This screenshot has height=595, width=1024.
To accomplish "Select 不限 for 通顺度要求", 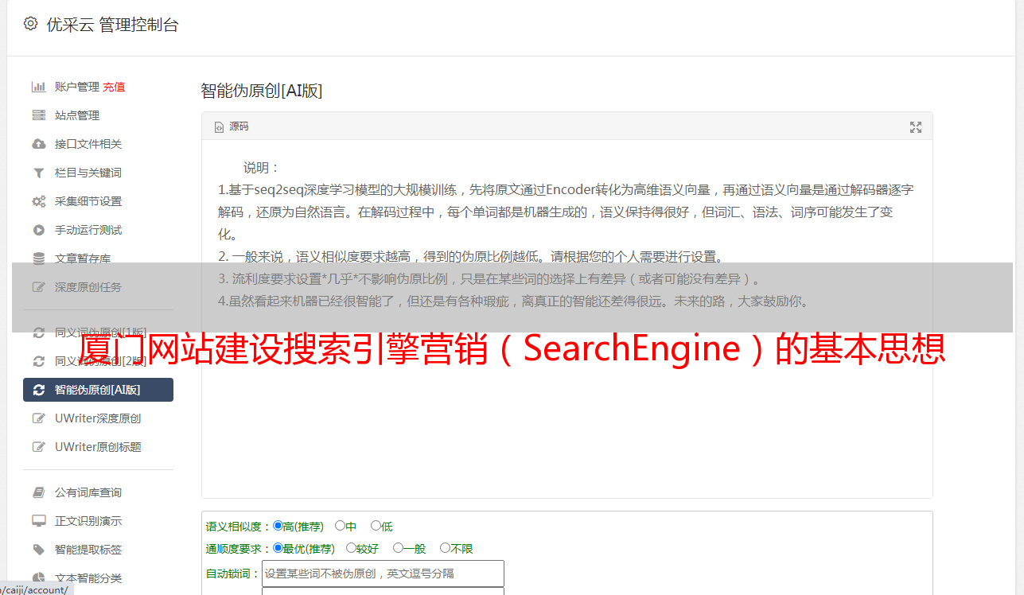I will (x=445, y=548).
